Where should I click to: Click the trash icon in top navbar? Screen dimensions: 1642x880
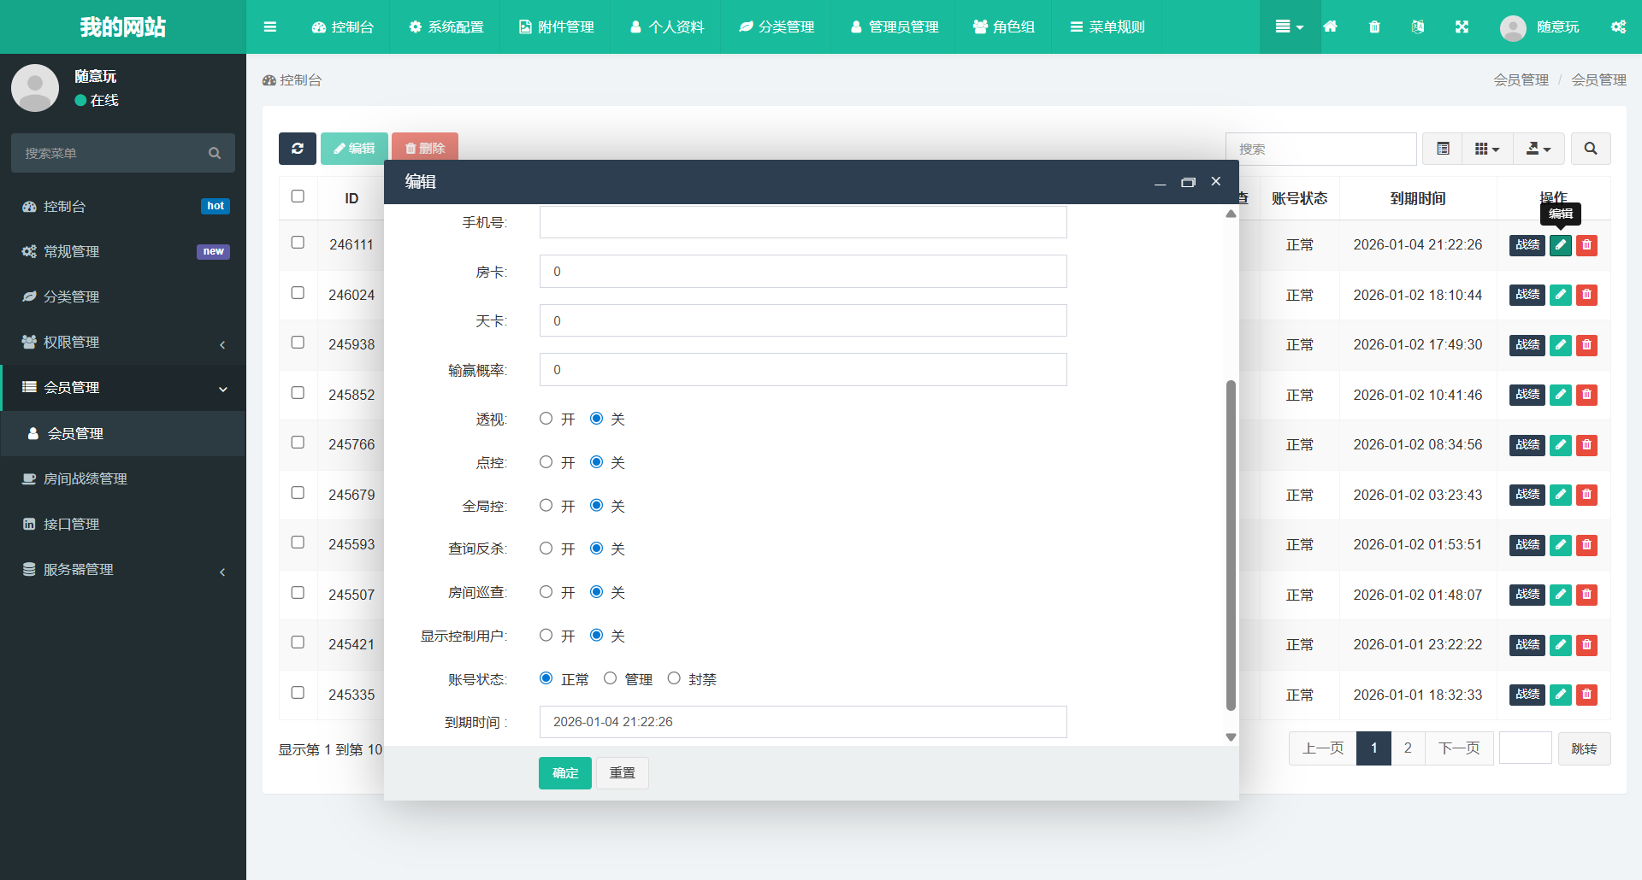tap(1374, 27)
